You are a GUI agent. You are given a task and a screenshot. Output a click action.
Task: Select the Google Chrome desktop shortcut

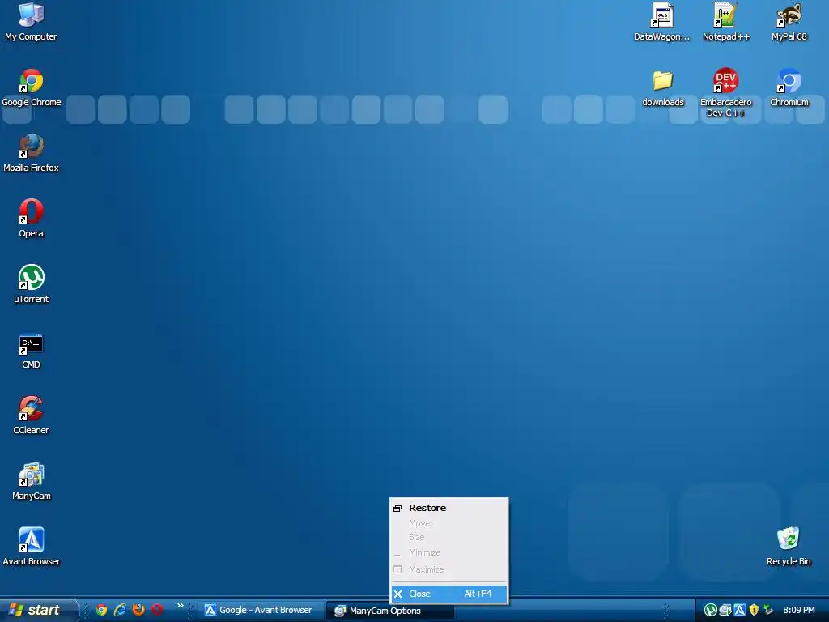(x=32, y=87)
